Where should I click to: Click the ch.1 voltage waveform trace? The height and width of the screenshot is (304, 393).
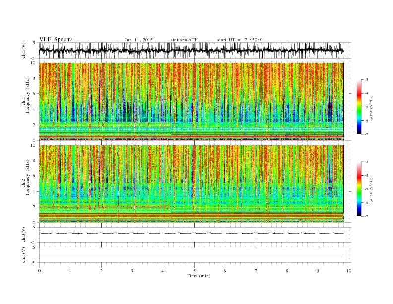pos(191,50)
